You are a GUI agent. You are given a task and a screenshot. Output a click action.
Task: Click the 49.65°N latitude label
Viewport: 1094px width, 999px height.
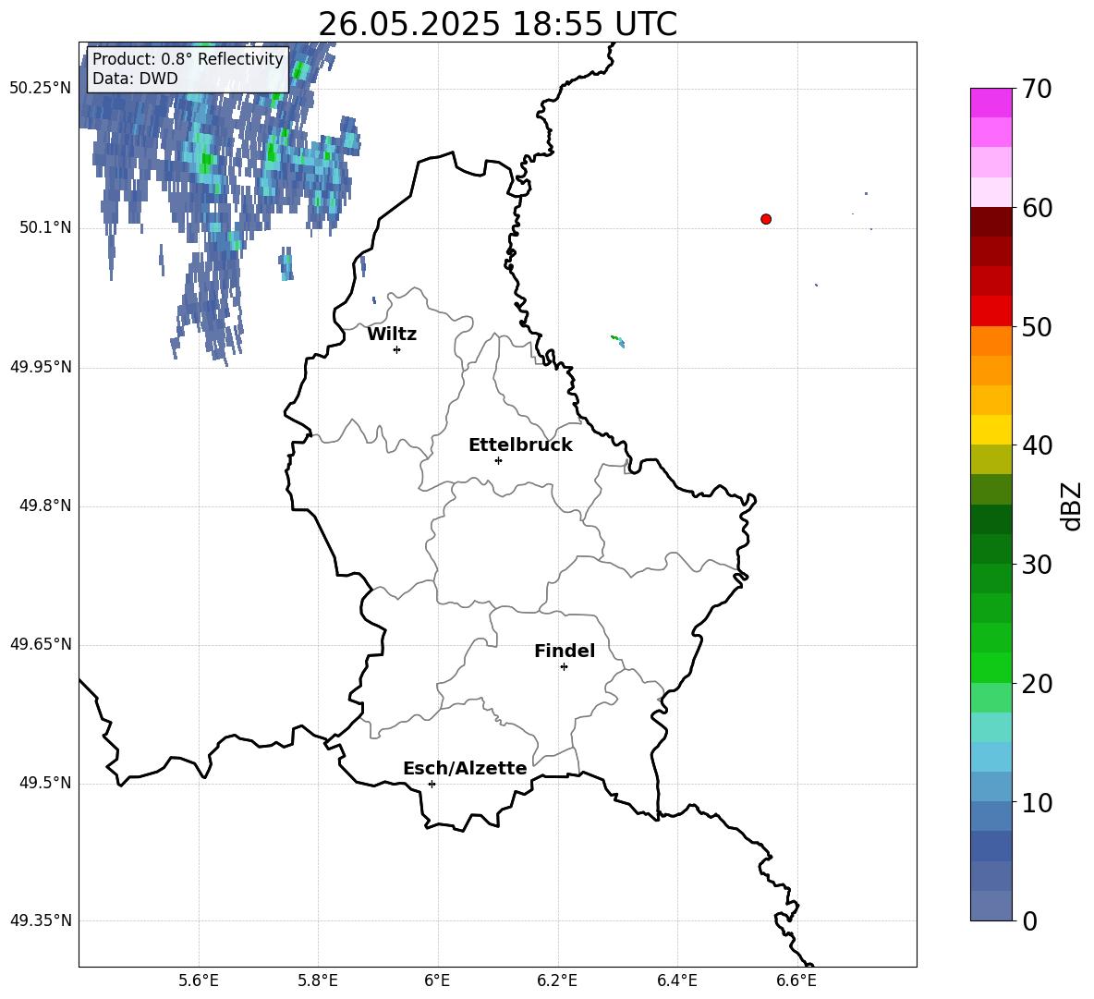[x=41, y=644]
